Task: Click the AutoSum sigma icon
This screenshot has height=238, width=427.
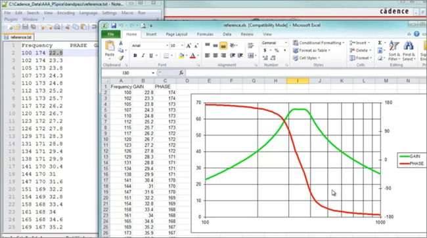Action: pos(380,43)
